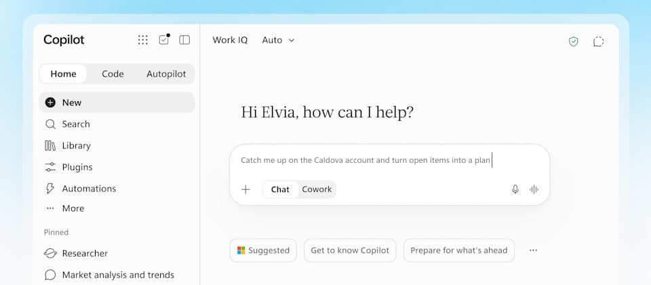Open the temporary chat bubble icon
Screen dimensions: 651x285
coord(598,41)
